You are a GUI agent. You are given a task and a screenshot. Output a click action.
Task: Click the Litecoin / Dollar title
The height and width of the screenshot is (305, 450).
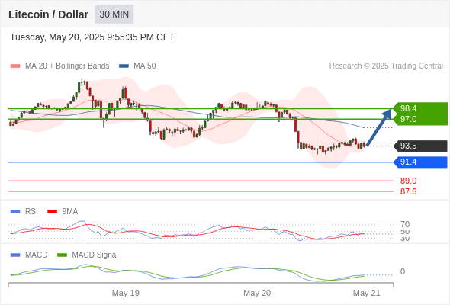(48, 14)
